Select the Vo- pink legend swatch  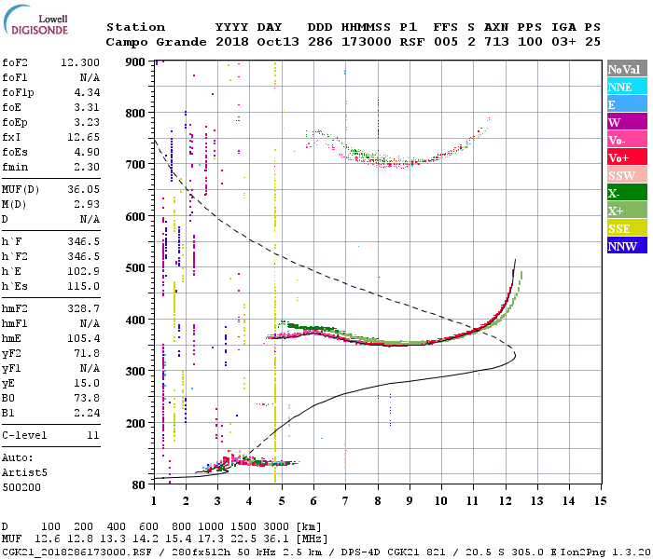627,140
